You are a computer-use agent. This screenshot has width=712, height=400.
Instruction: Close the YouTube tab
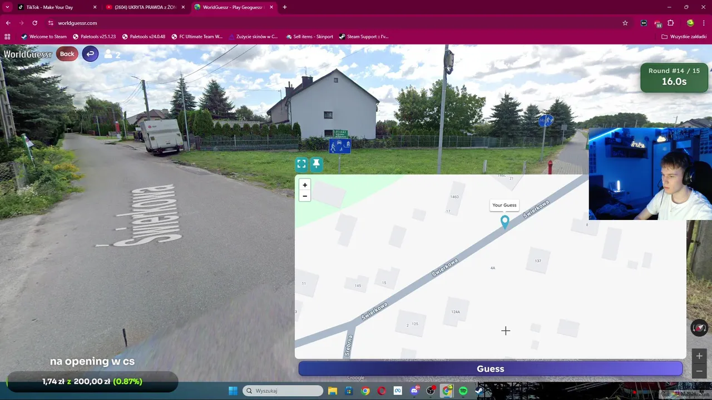(183, 7)
